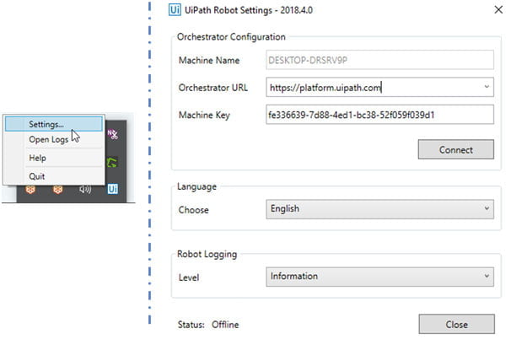Click the purple snipping tool tray icon

113,134
